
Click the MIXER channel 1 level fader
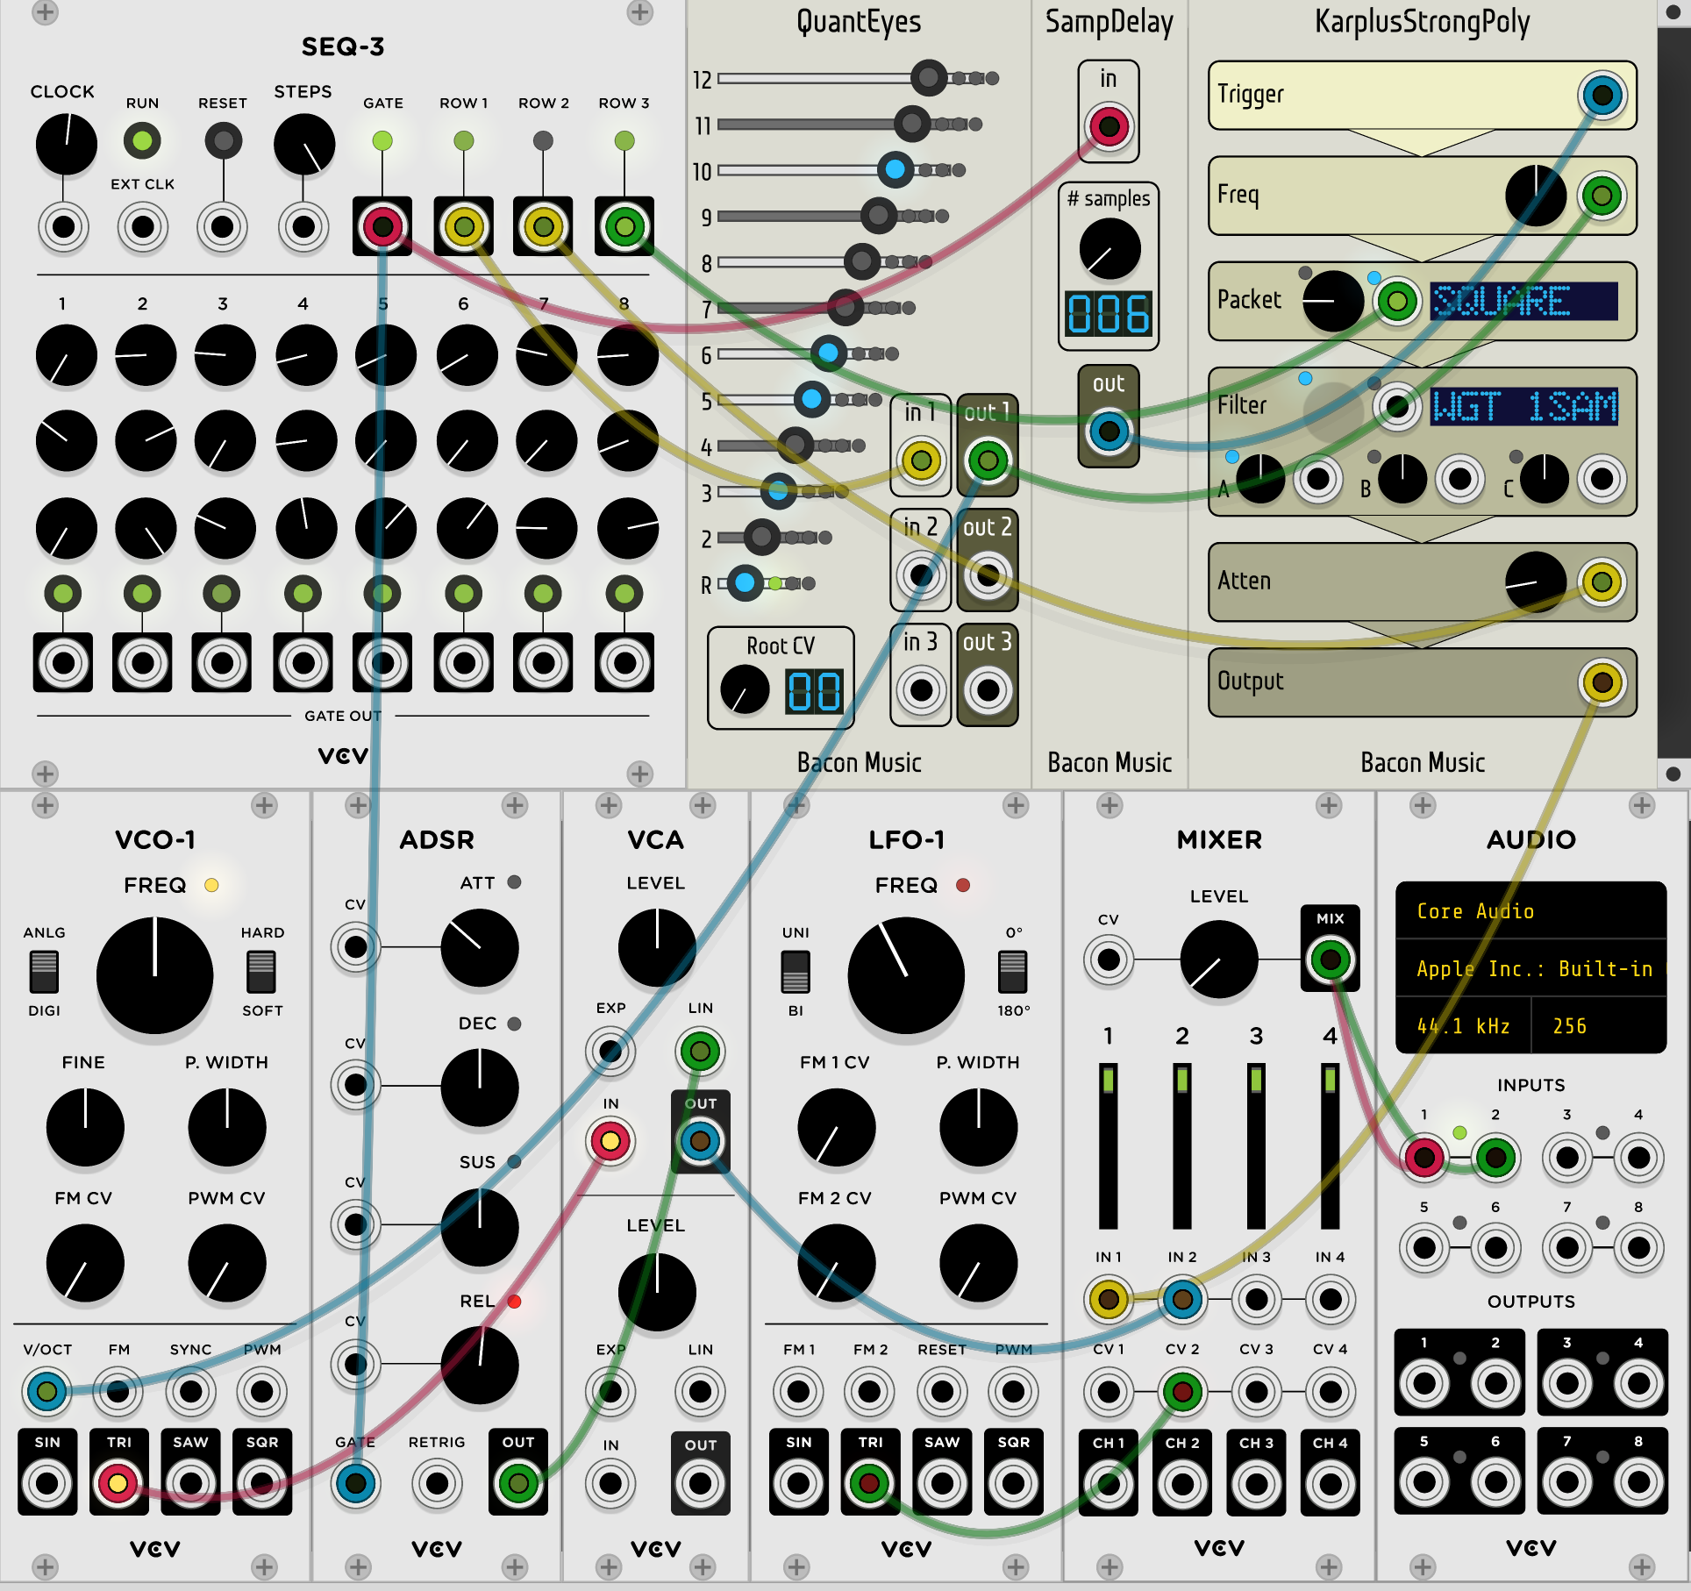tap(1109, 1145)
